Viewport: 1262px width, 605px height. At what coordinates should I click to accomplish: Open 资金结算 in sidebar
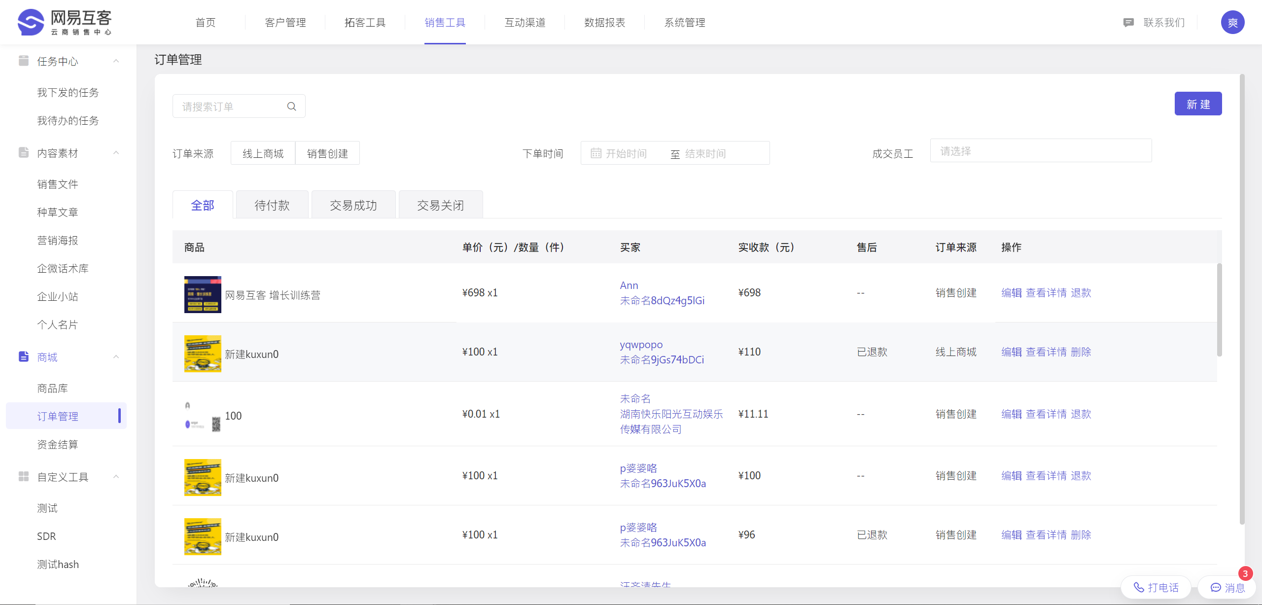pos(58,444)
